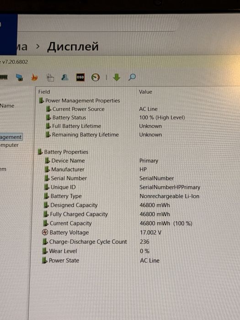Click the user figure toolbar icon
Screen dimensions: 240x320
click(x=65, y=77)
